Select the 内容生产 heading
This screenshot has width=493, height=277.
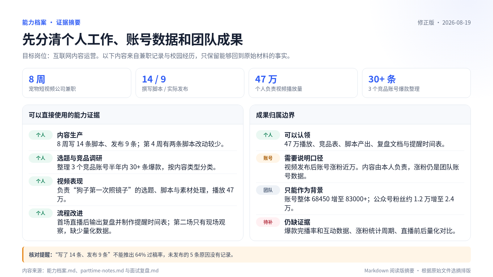click(70, 135)
